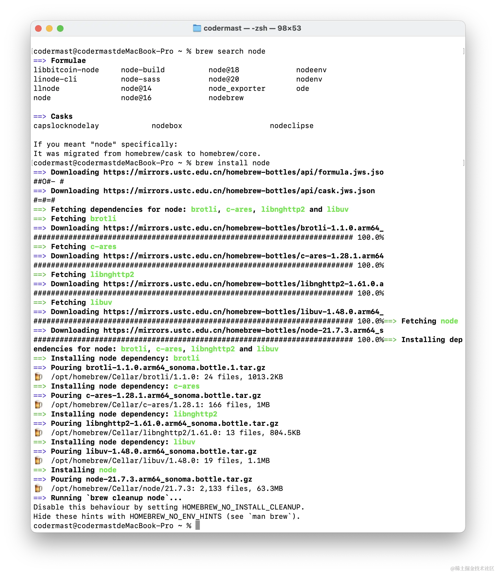Click the window title 'codermast — -zsh — 98×53'
Viewport: 496px width, 573px height.
[x=252, y=28]
